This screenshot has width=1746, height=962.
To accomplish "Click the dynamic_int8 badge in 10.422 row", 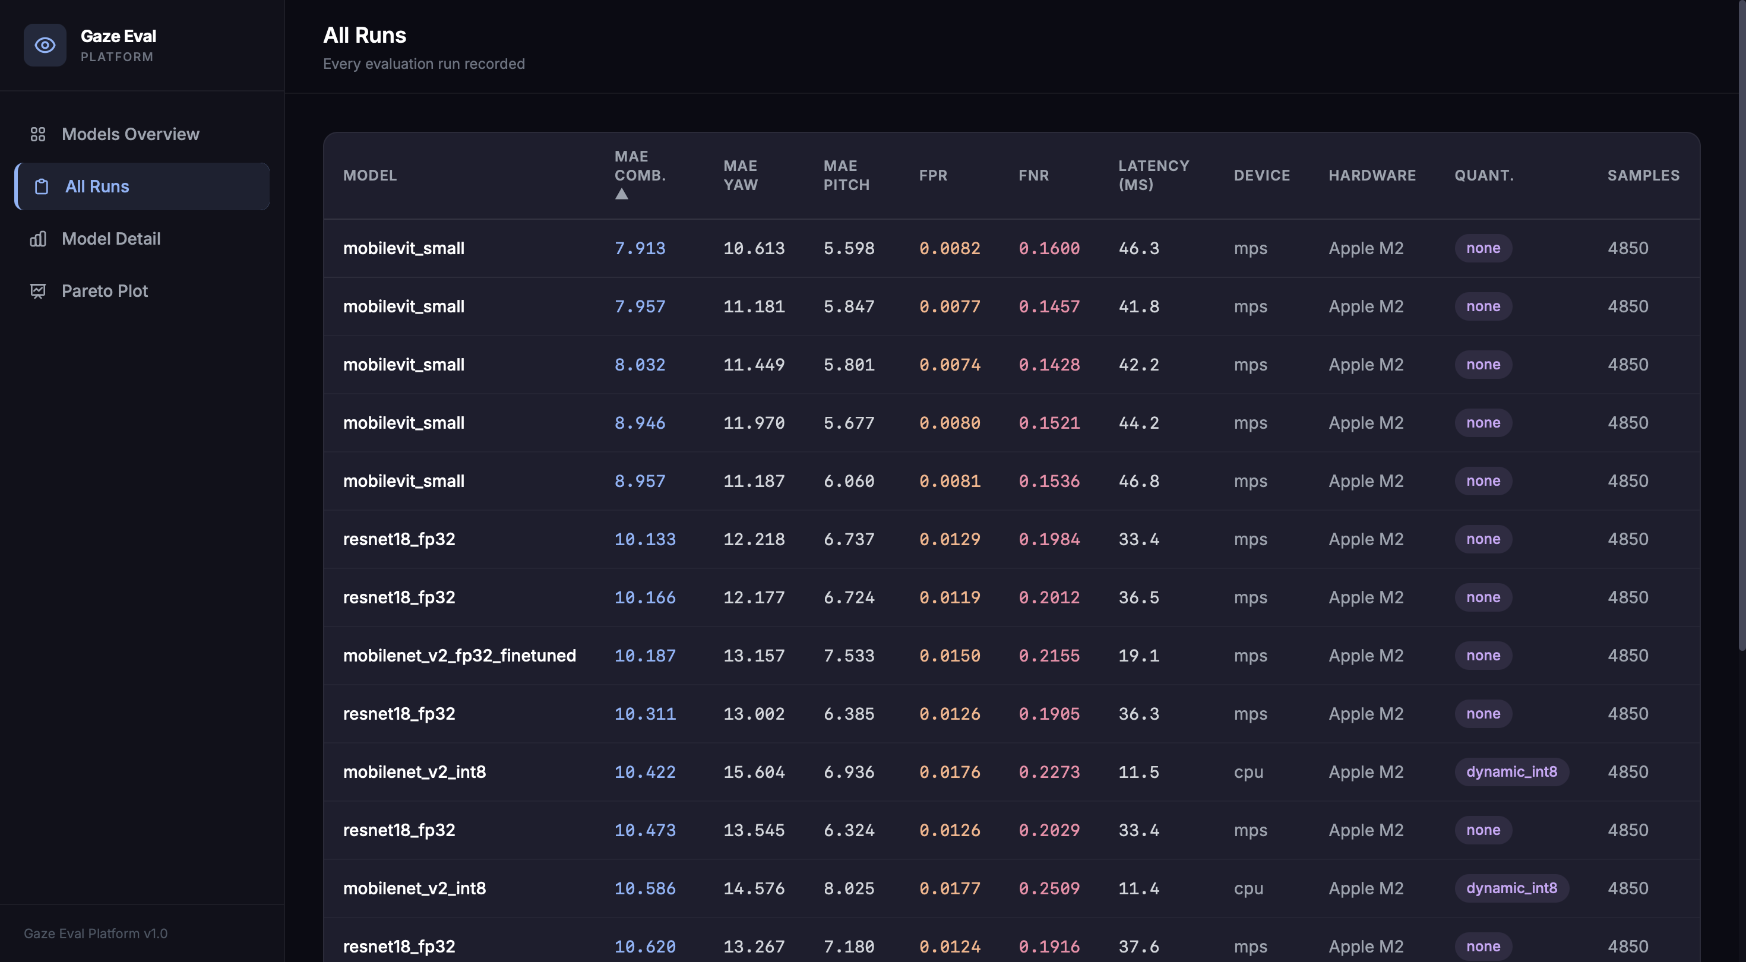I will 1511,772.
